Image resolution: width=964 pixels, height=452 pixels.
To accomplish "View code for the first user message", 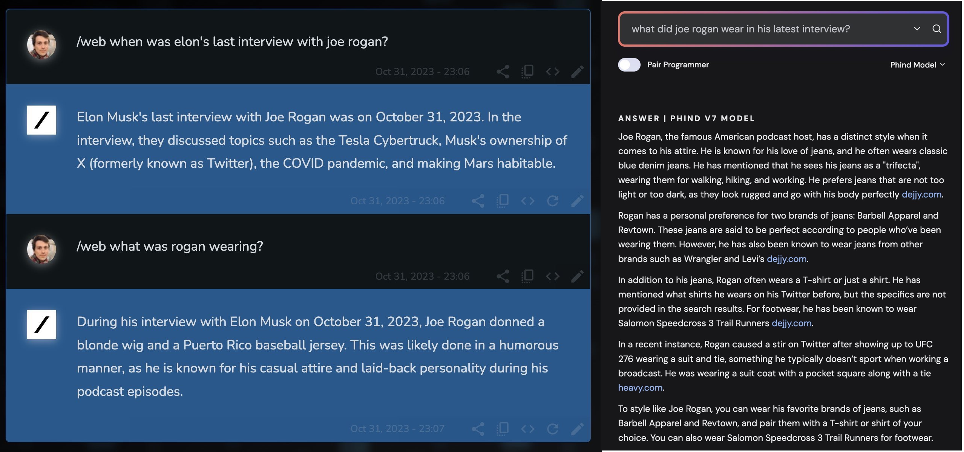I will (552, 72).
